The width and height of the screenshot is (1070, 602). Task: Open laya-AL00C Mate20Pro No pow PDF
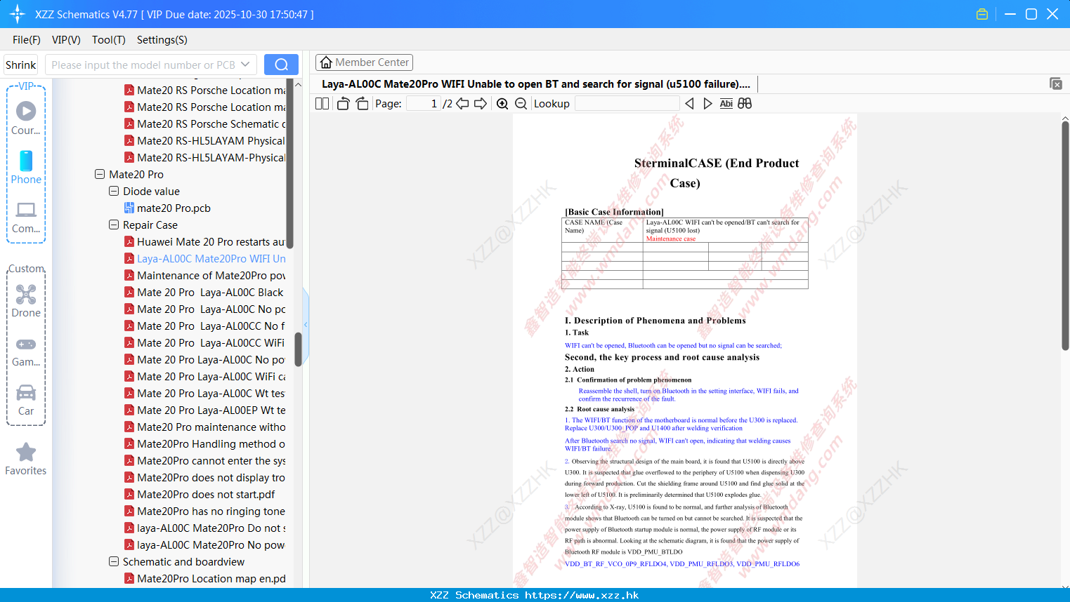(x=204, y=544)
